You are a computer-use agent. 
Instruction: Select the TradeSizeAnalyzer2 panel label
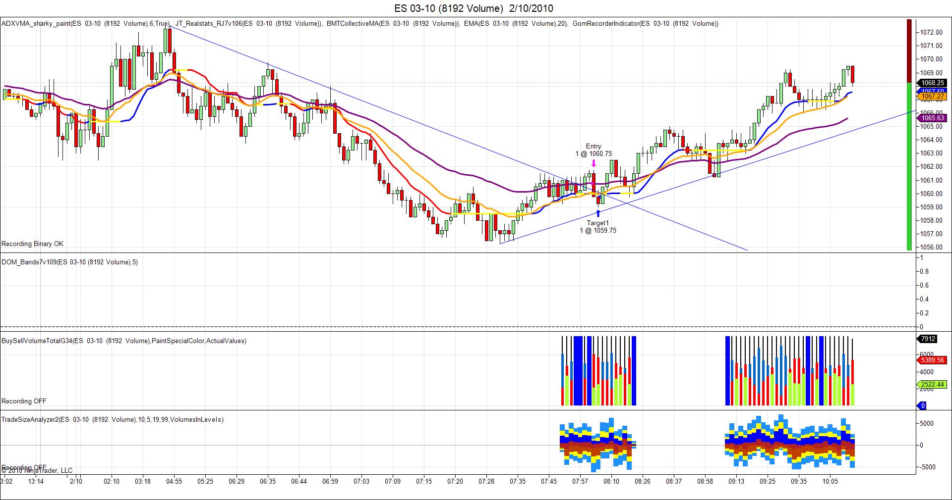113,419
